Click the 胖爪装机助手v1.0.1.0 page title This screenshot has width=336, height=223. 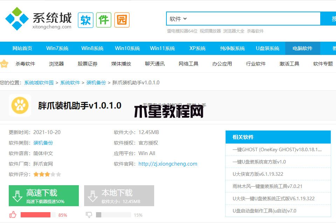80,105
